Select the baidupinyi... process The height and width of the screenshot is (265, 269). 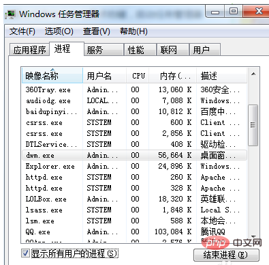click(134, 111)
